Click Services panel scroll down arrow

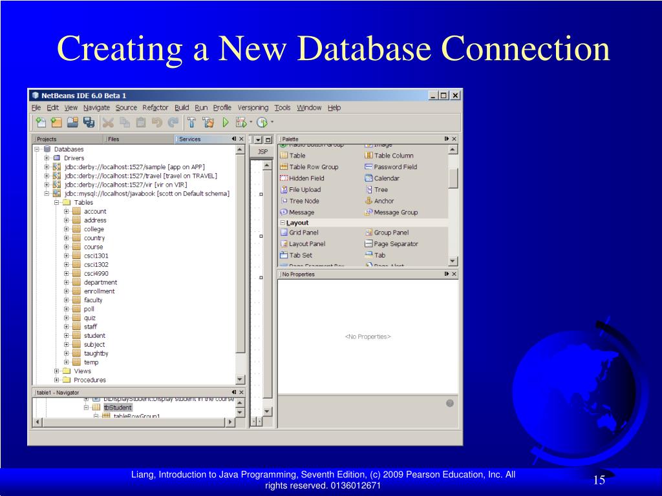pos(240,380)
